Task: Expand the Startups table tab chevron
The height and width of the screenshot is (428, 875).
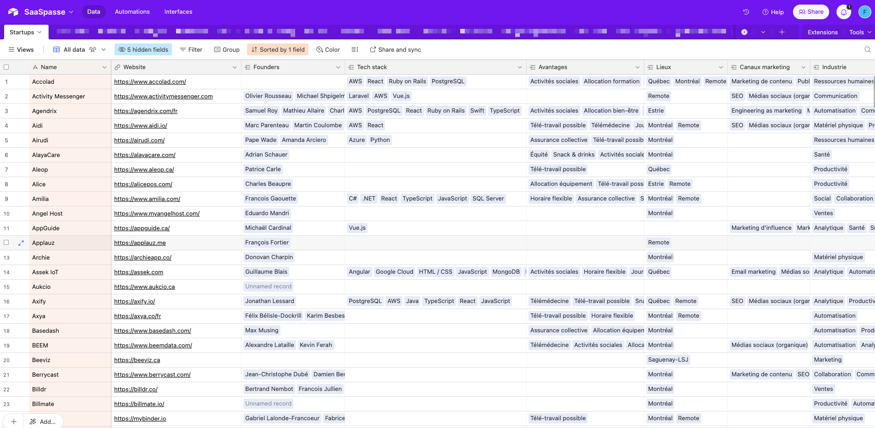Action: click(39, 32)
